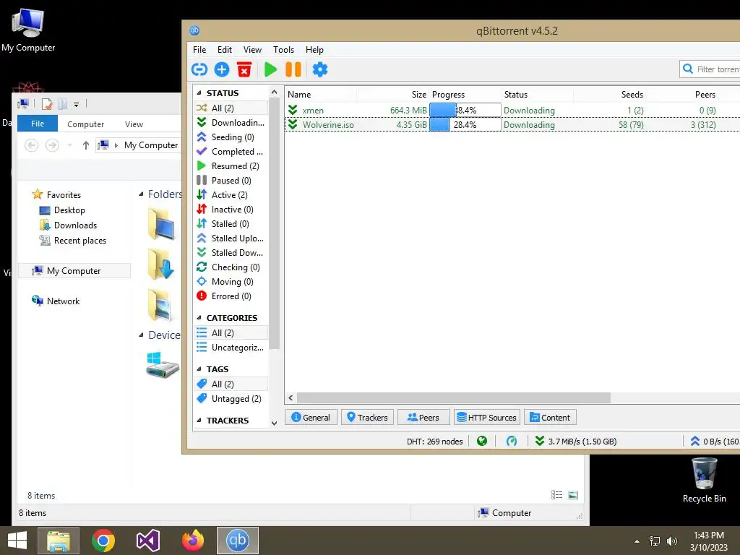Select All (2) under CATEGORIES

[x=231, y=332]
